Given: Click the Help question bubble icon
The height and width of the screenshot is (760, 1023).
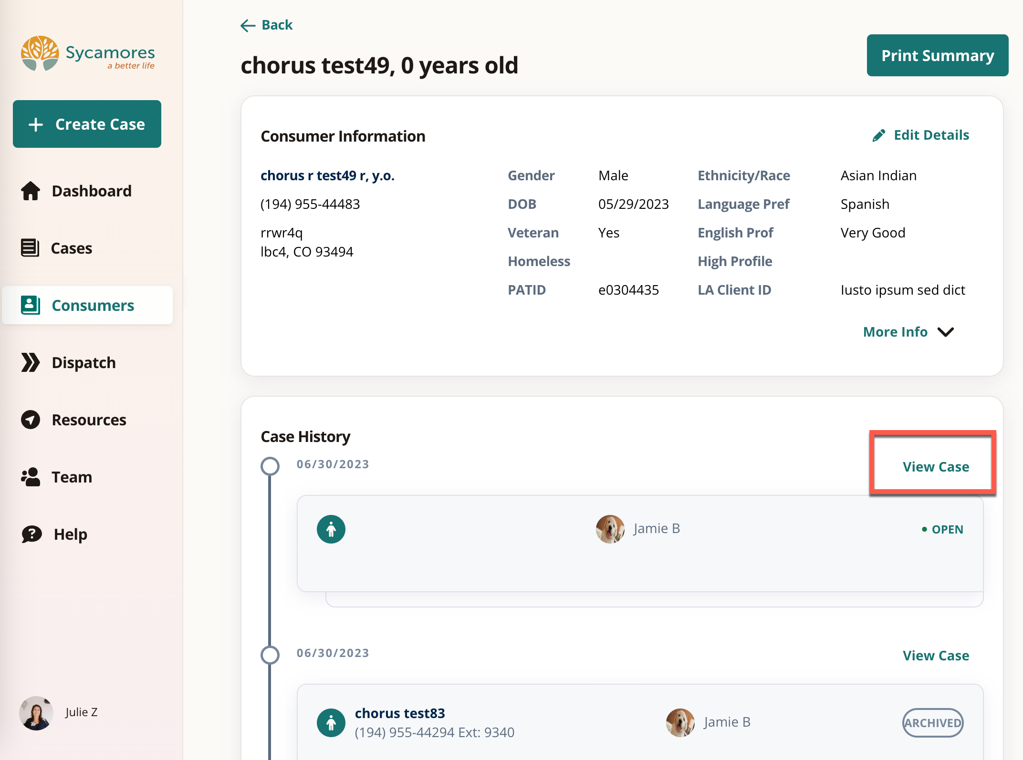Looking at the screenshot, I should pyautogui.click(x=31, y=534).
